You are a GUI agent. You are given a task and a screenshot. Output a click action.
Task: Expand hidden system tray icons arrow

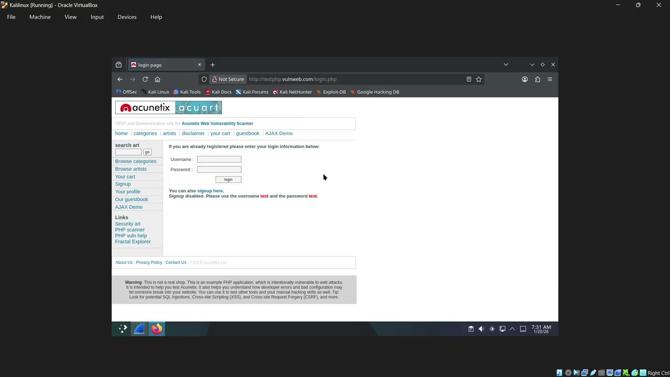(512, 329)
